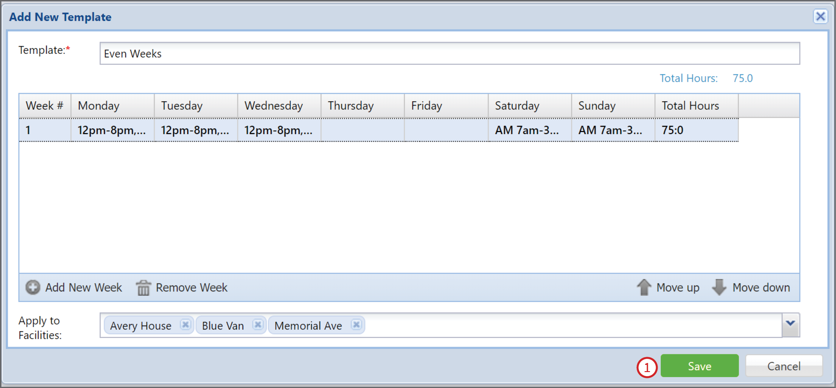Click the Tuesday column header
The width and height of the screenshot is (836, 388).
pos(196,106)
